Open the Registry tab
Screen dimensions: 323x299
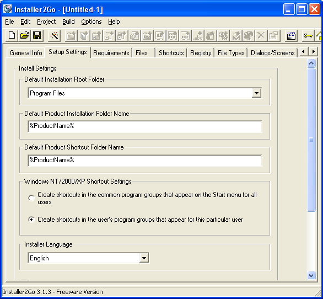(201, 53)
